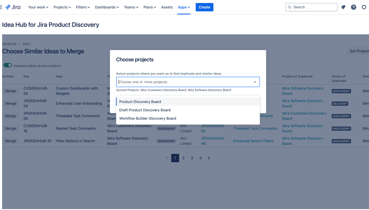Open the app switcher grid icon
Viewport: 369px width, 210px height.
[x=1, y=7]
